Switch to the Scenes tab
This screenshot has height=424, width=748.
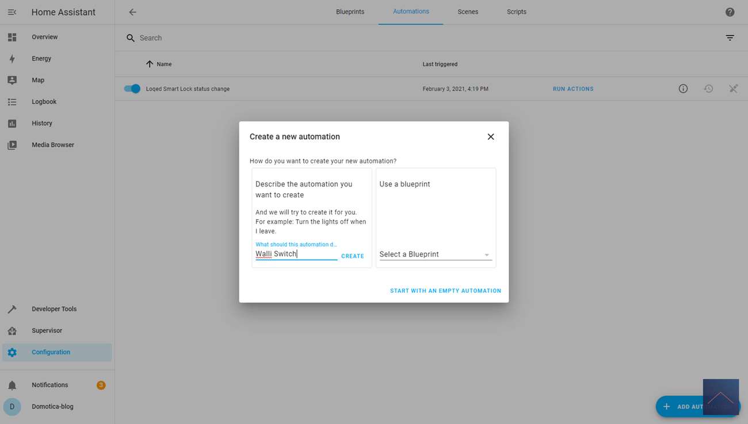468,12
